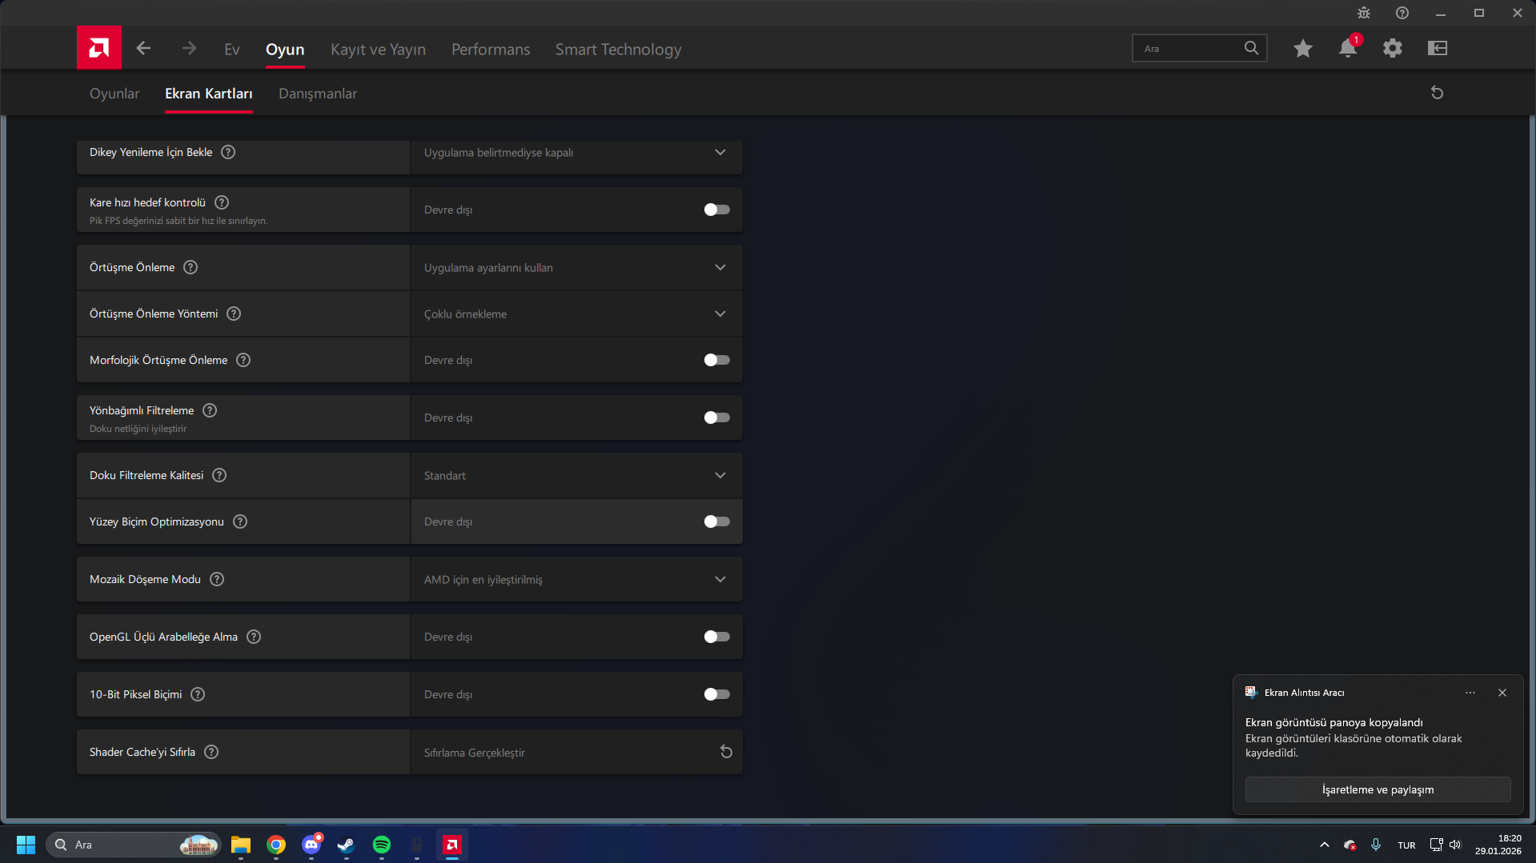The height and width of the screenshot is (863, 1536).
Task: Switch to the Ev tab
Action: tap(232, 50)
